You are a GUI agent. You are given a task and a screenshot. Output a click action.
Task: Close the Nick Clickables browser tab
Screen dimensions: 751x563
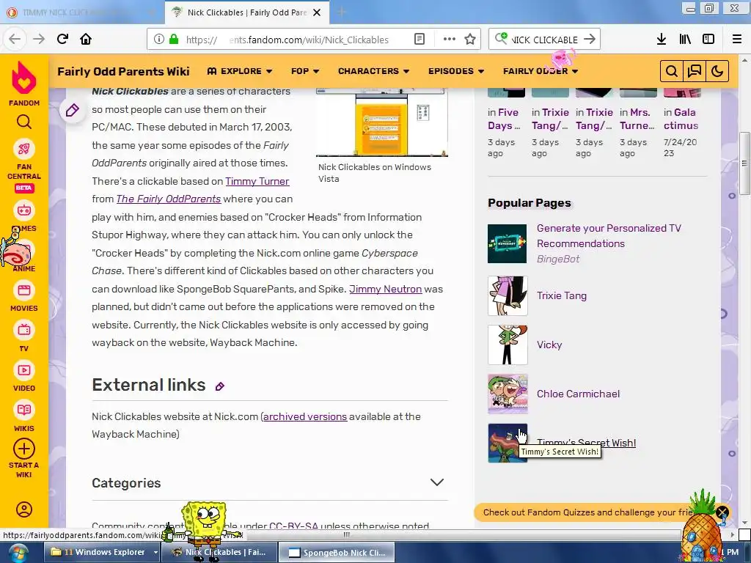coord(317,12)
